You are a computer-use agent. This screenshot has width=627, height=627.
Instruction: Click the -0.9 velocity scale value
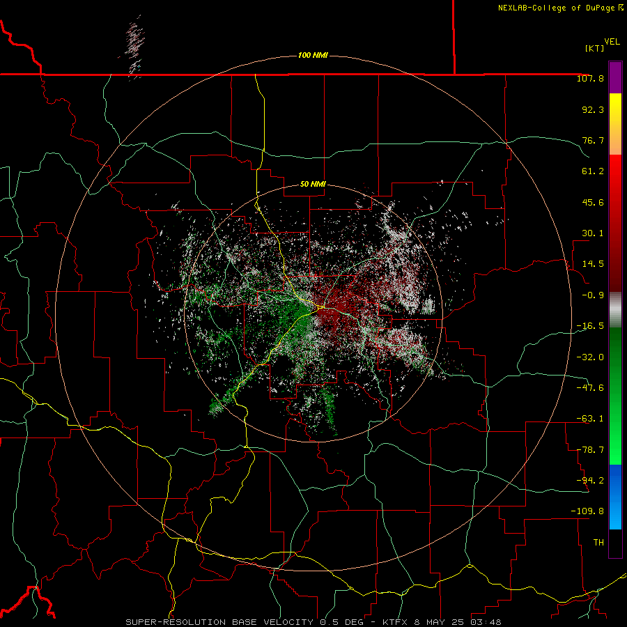593,295
